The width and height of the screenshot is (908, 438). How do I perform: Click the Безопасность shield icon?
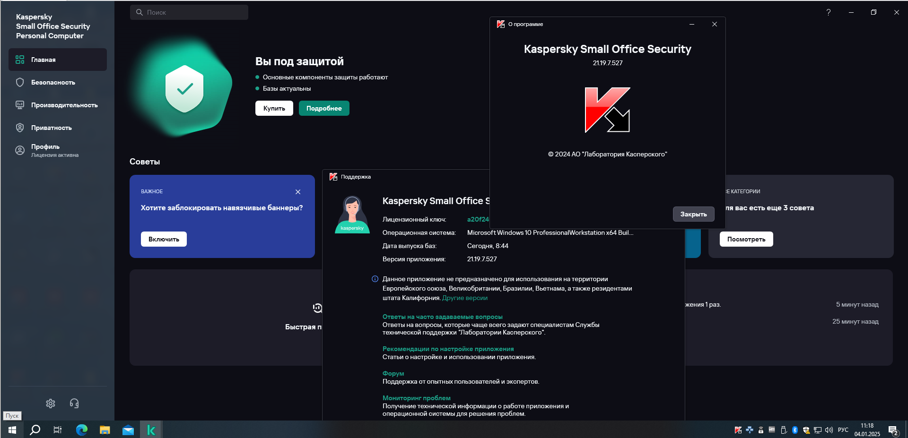20,82
